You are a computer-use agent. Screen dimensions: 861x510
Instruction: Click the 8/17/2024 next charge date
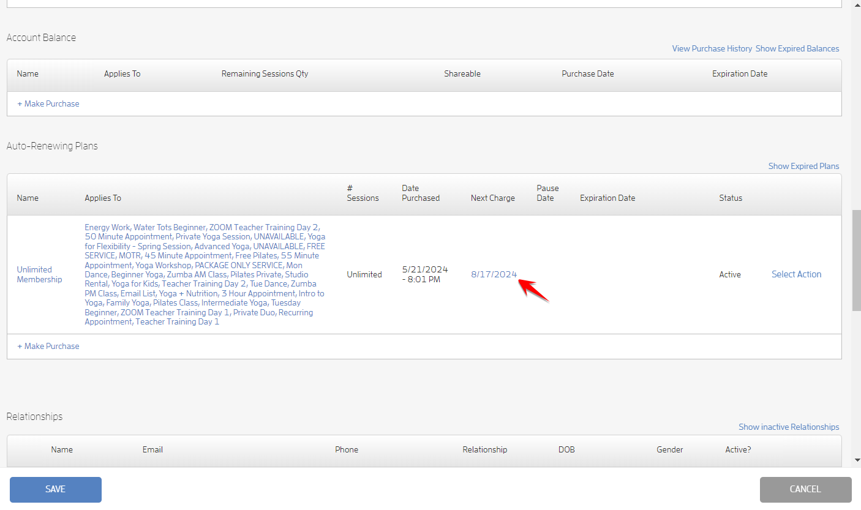click(x=494, y=274)
